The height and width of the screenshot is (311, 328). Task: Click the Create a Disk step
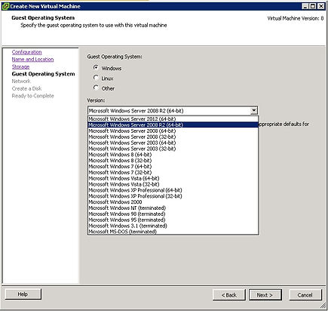coord(26,88)
